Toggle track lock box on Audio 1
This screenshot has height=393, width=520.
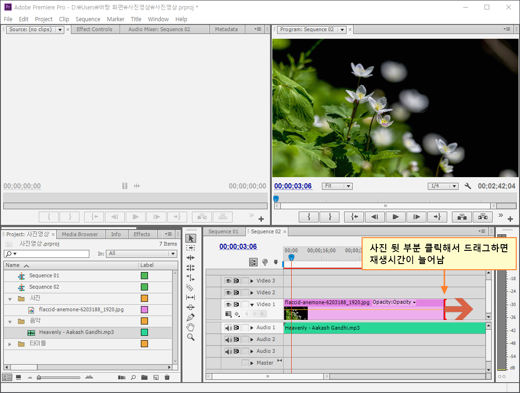tap(245, 328)
